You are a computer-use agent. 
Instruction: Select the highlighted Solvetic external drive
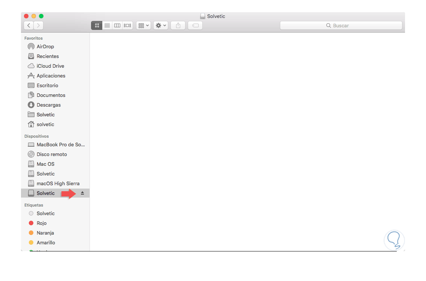(x=55, y=193)
